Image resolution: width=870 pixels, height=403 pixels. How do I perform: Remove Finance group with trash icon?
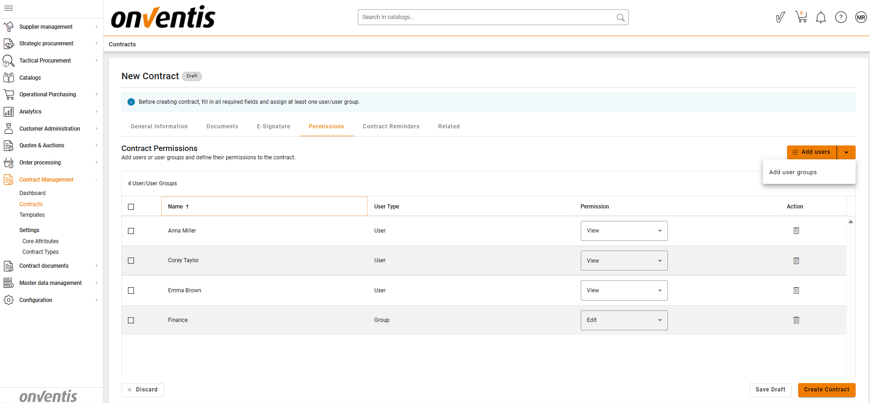(796, 320)
